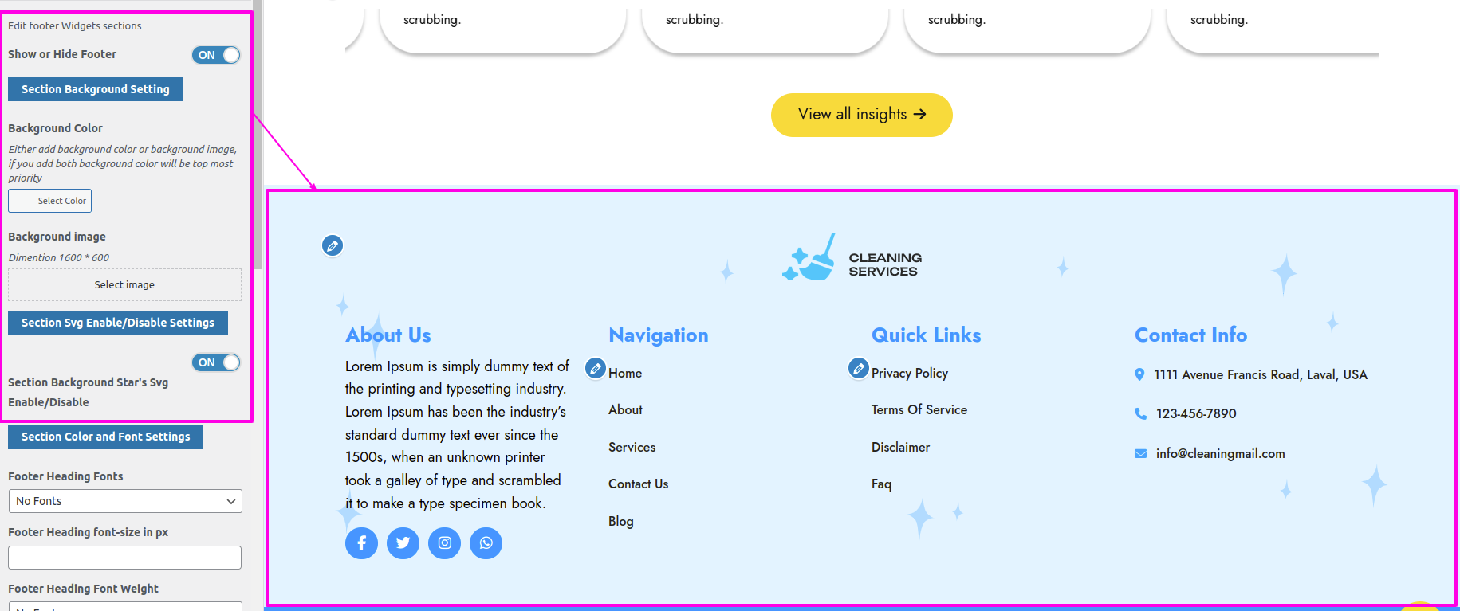Click Select image for background image
1460x611 pixels.
click(124, 284)
